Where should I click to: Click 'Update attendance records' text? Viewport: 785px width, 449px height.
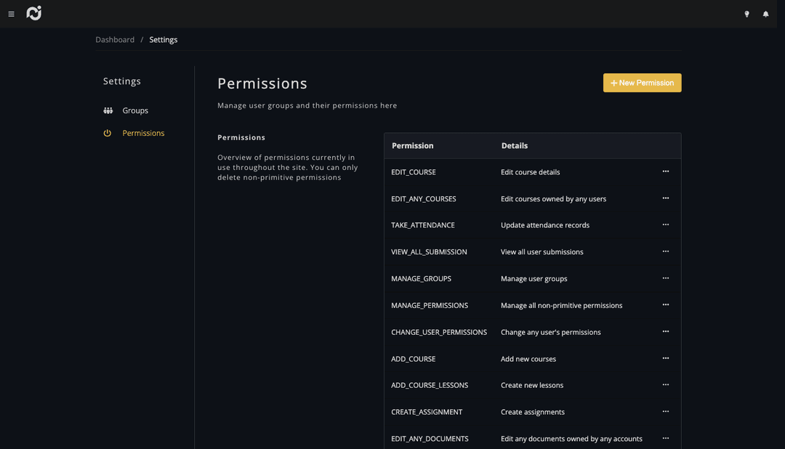(544, 225)
